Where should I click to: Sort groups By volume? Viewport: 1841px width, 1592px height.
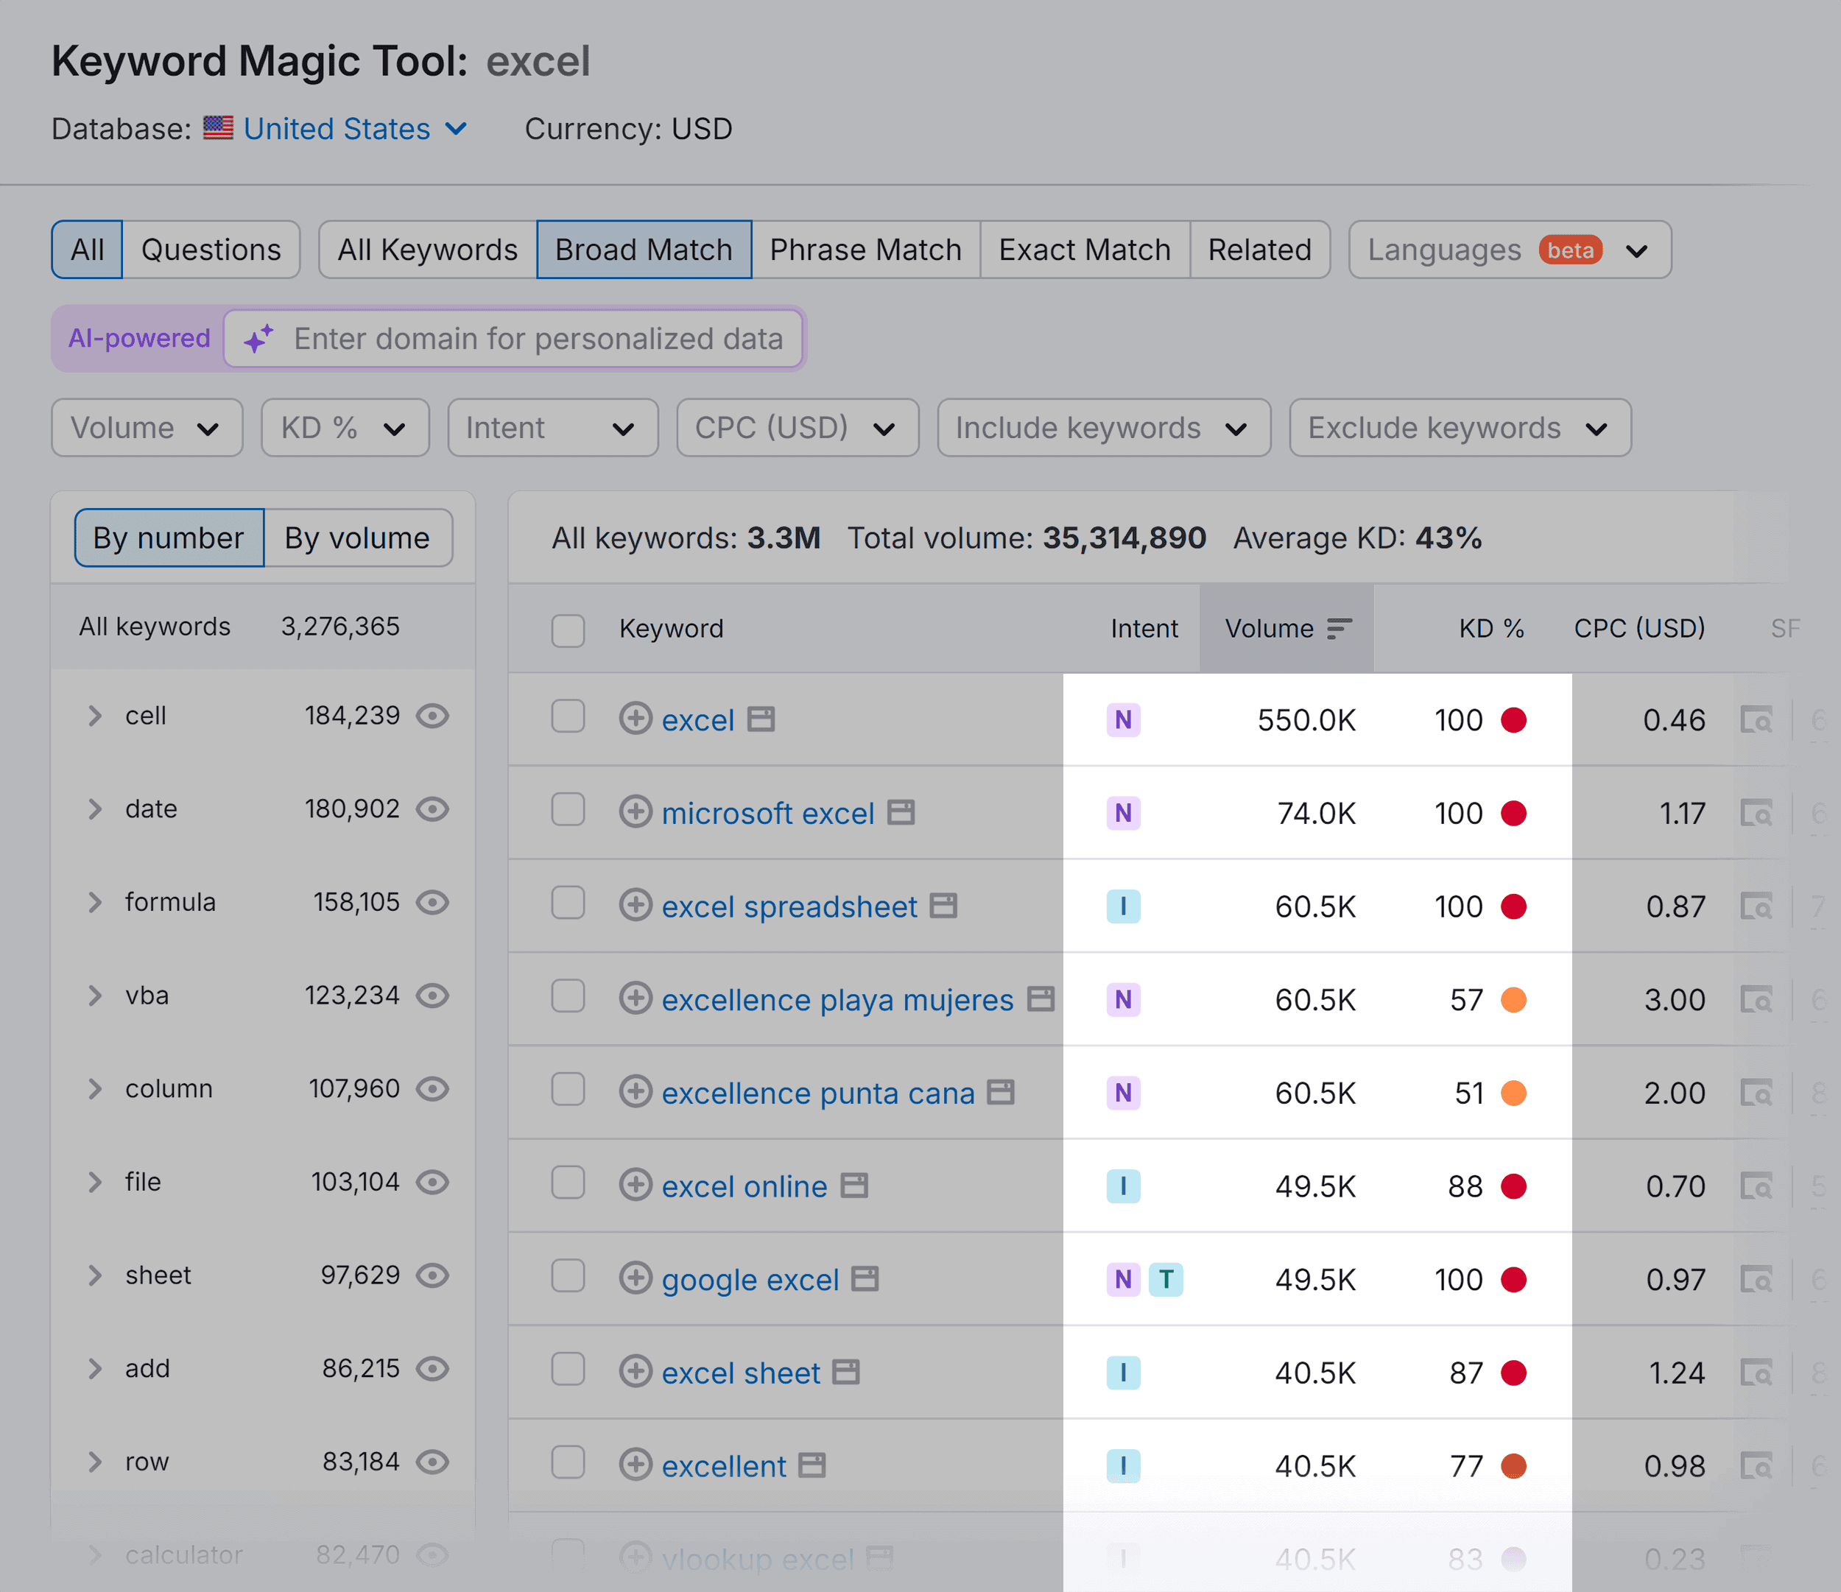[357, 538]
